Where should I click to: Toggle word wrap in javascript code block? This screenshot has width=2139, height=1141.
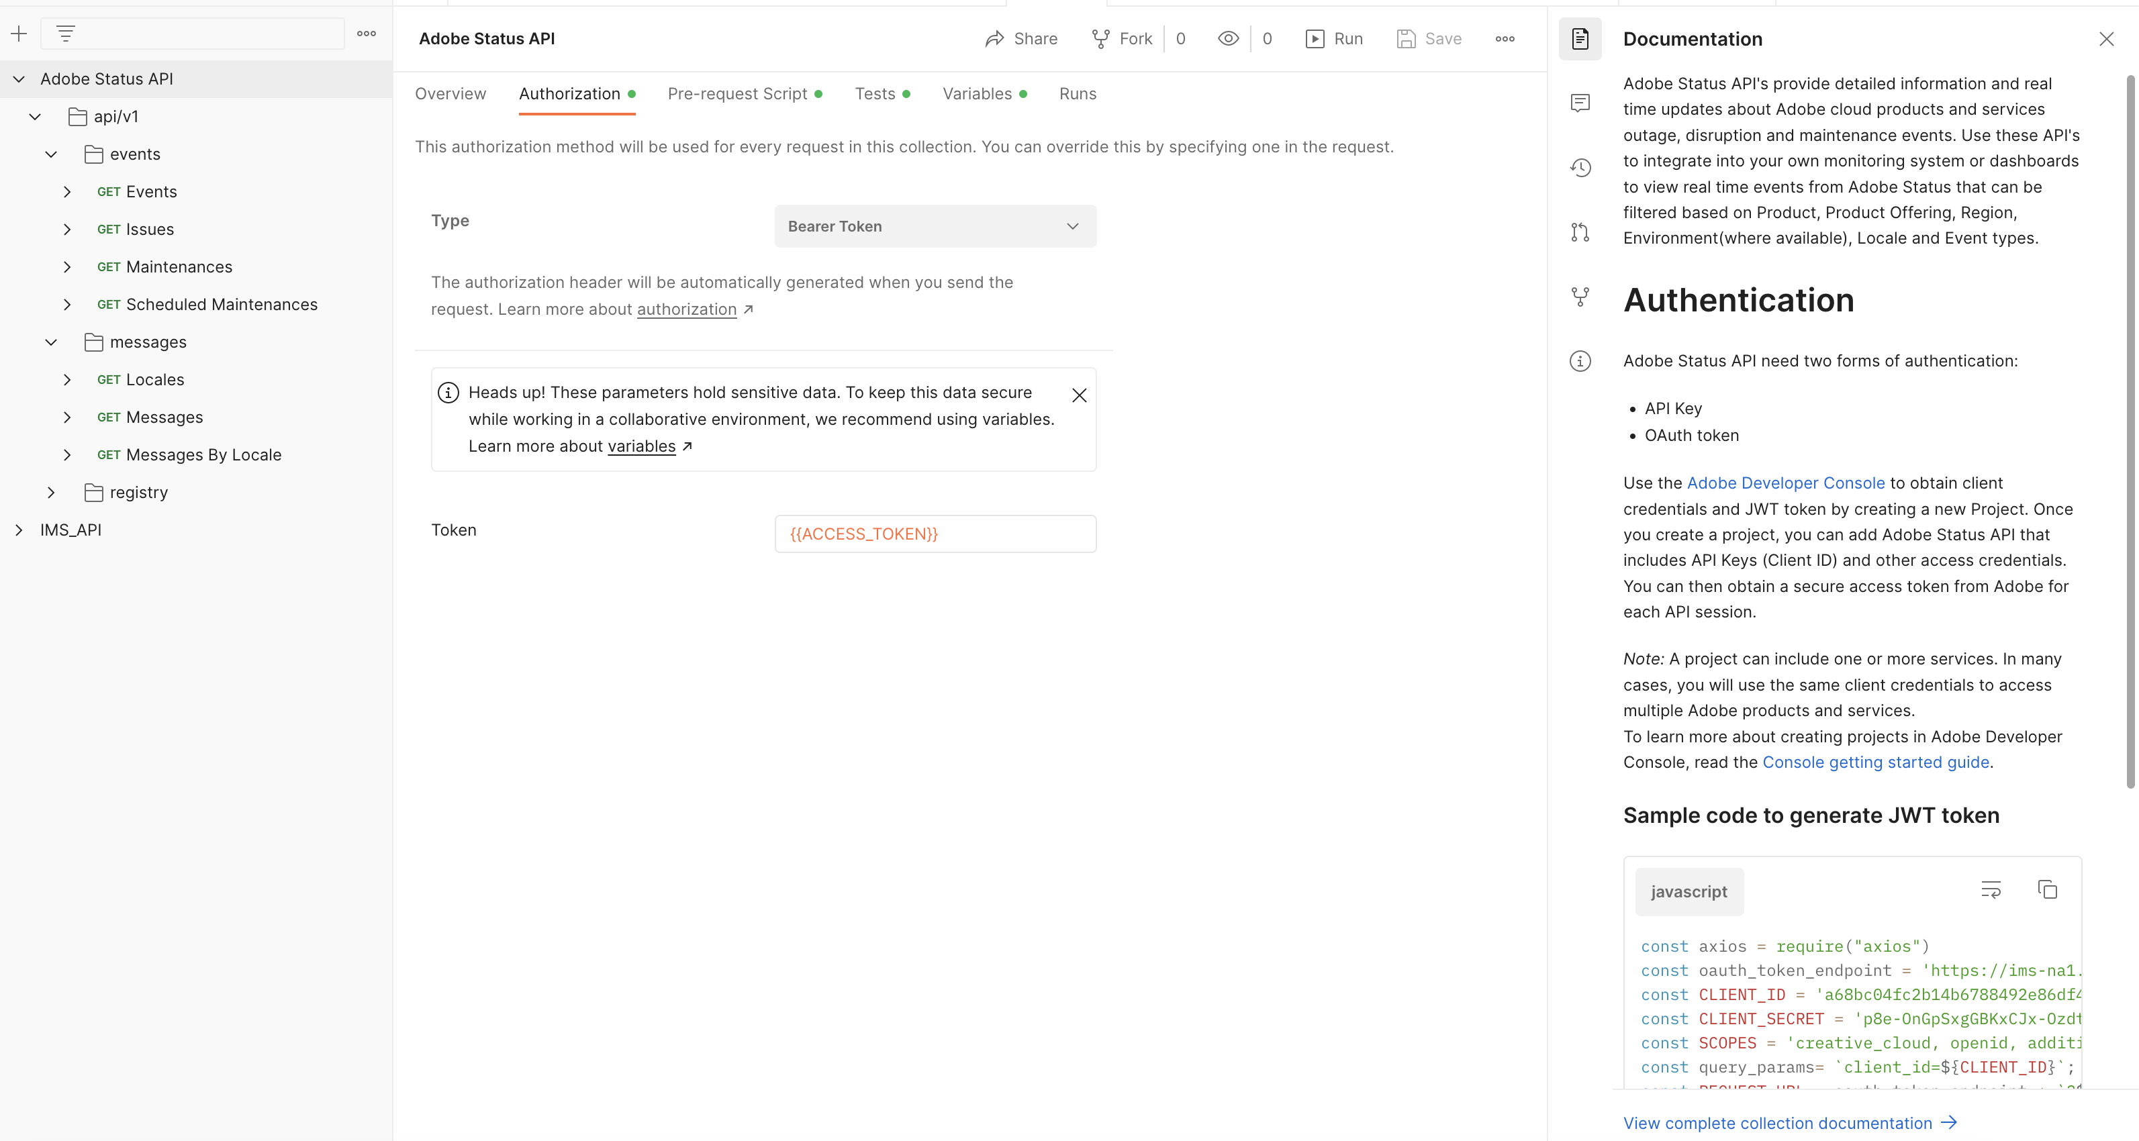click(1991, 889)
